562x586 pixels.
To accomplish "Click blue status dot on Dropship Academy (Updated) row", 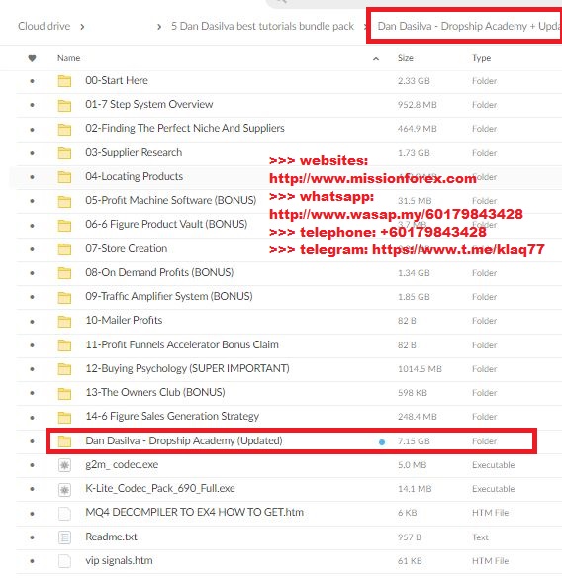I will click(382, 442).
